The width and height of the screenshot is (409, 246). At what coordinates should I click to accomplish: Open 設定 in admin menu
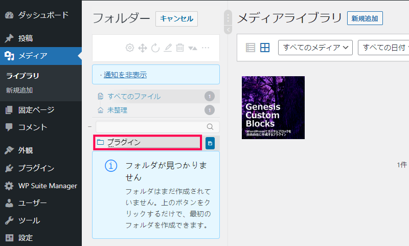coord(41,238)
